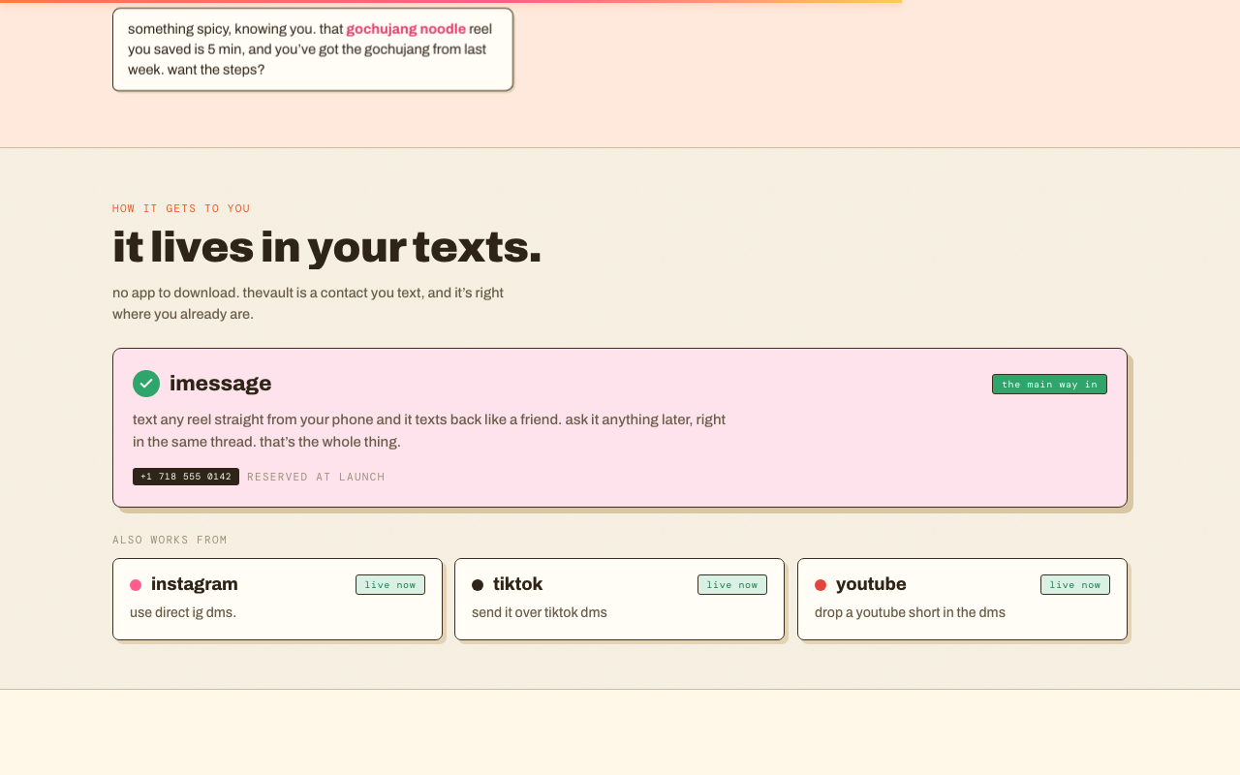Image resolution: width=1240 pixels, height=775 pixels.
Task: Click the "no app to download" paragraph
Action: coord(308,303)
